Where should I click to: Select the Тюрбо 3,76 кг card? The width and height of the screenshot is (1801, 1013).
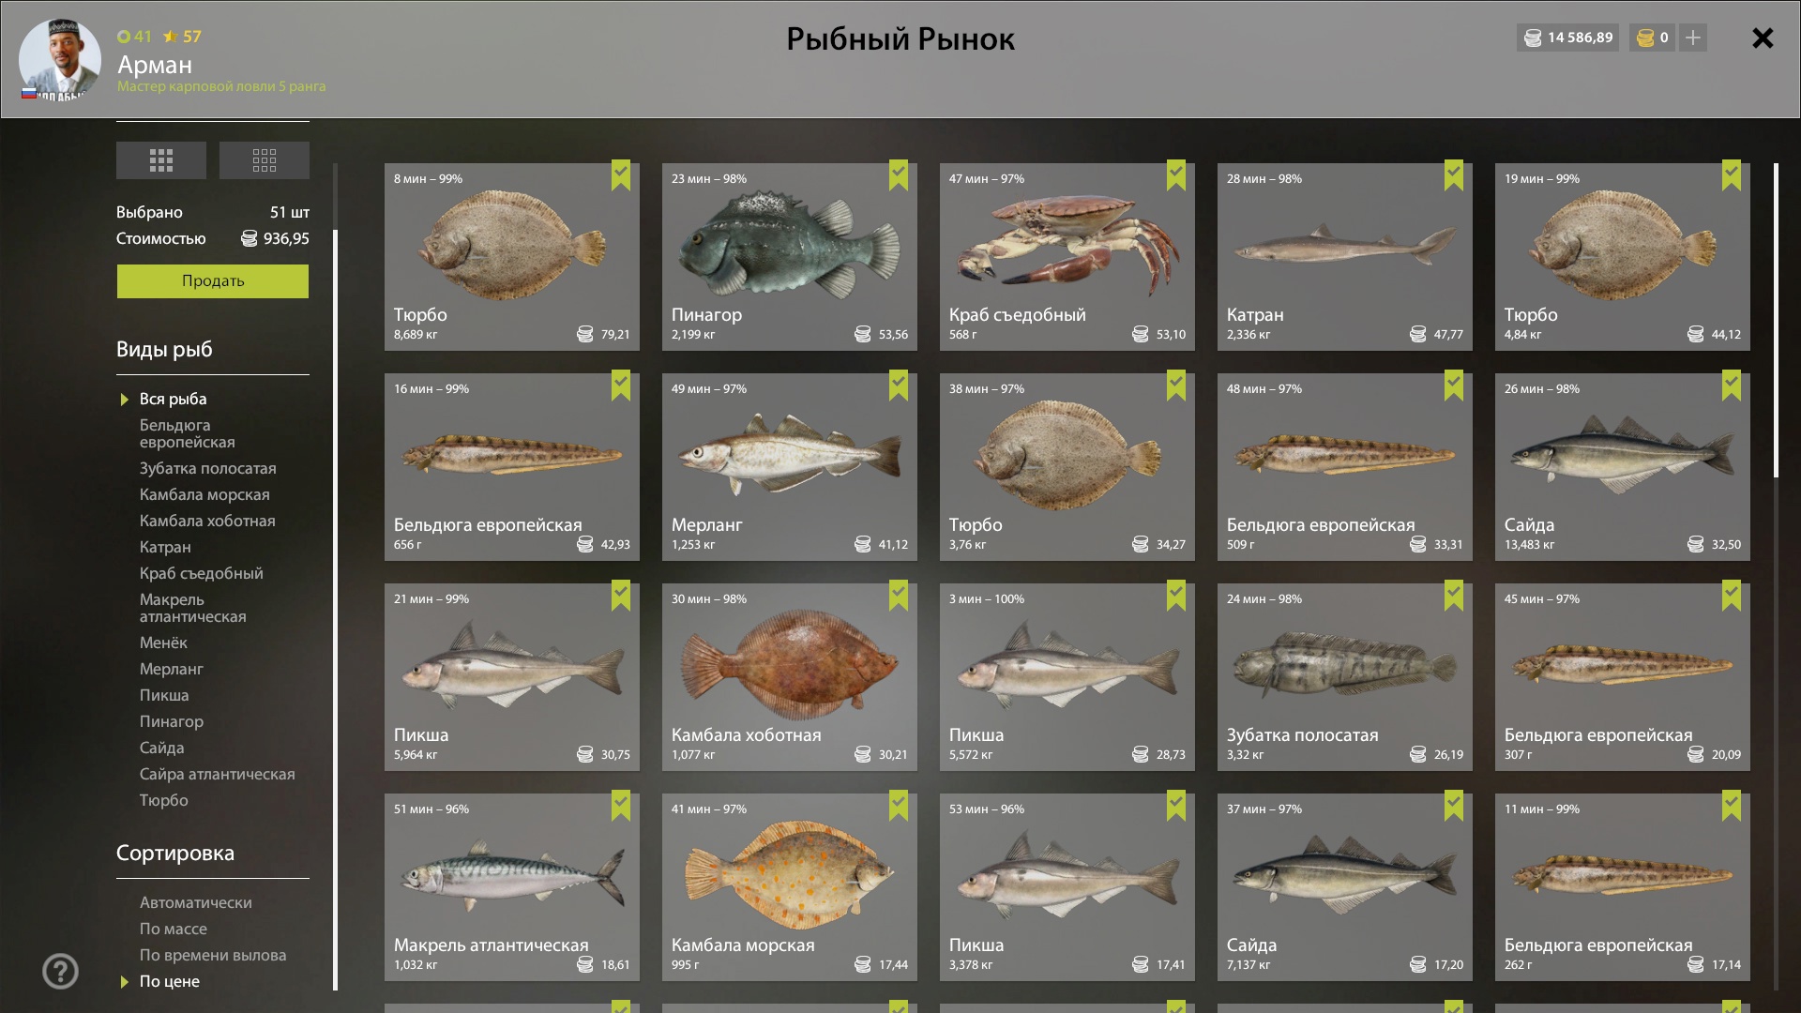[1067, 467]
